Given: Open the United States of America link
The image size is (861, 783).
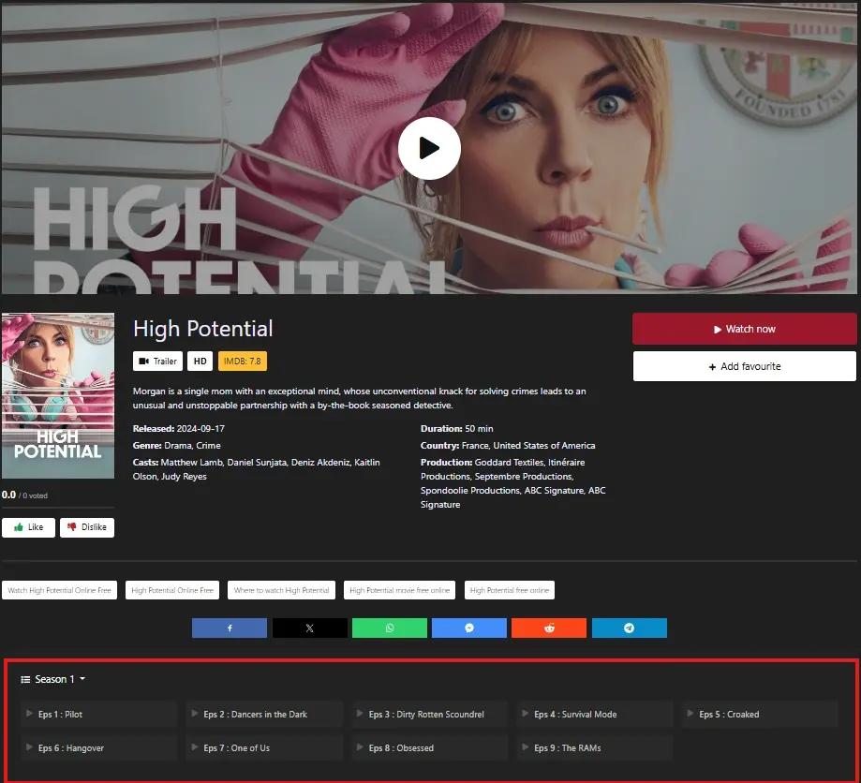Looking at the screenshot, I should (544, 445).
